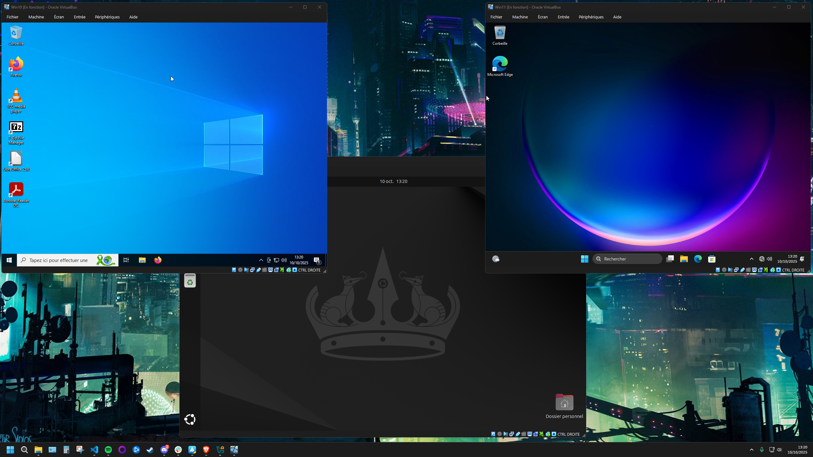Open Microsoft Edge icon on Win11 desktop
This screenshot has width=813, height=457.
click(500, 64)
